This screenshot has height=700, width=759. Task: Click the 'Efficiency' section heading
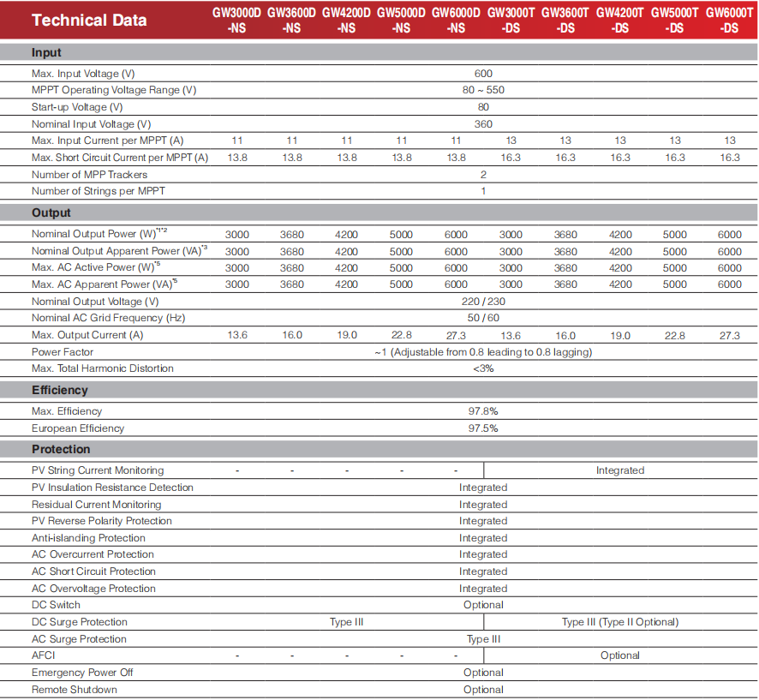(x=60, y=390)
